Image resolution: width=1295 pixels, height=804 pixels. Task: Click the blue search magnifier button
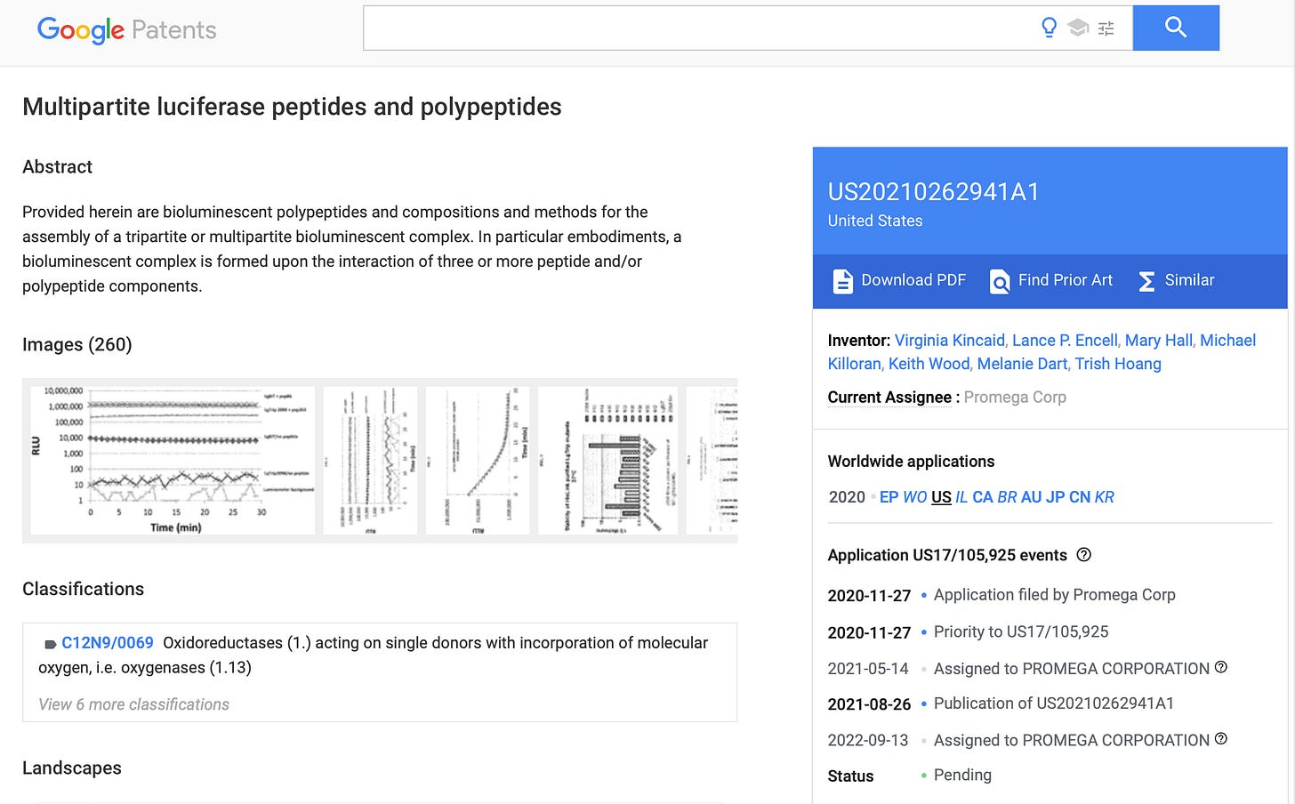coord(1176,28)
